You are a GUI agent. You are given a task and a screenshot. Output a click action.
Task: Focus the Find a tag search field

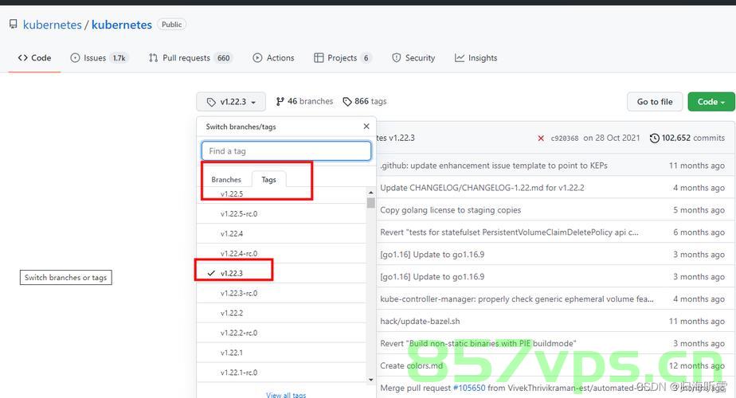pos(286,151)
